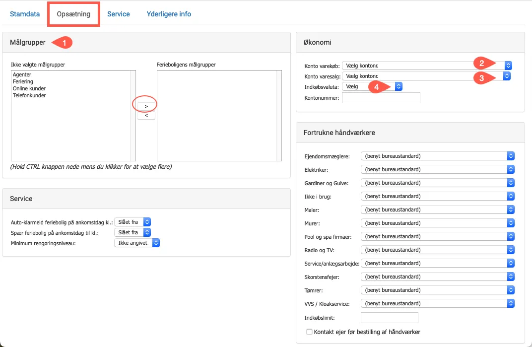Open the Konto varekøb dropdown
Screen dimensions: 532x347
tap(427, 65)
